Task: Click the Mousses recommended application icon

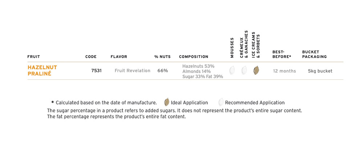Action: (x=232, y=70)
